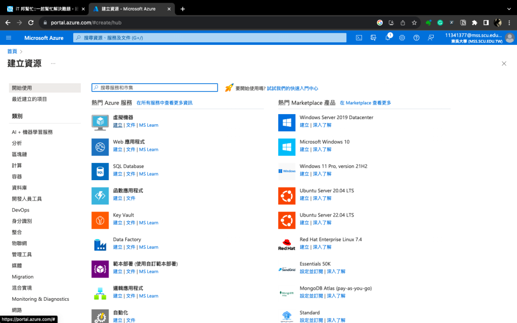Click the 虛擬機器 virtual machine icon

[x=100, y=123]
